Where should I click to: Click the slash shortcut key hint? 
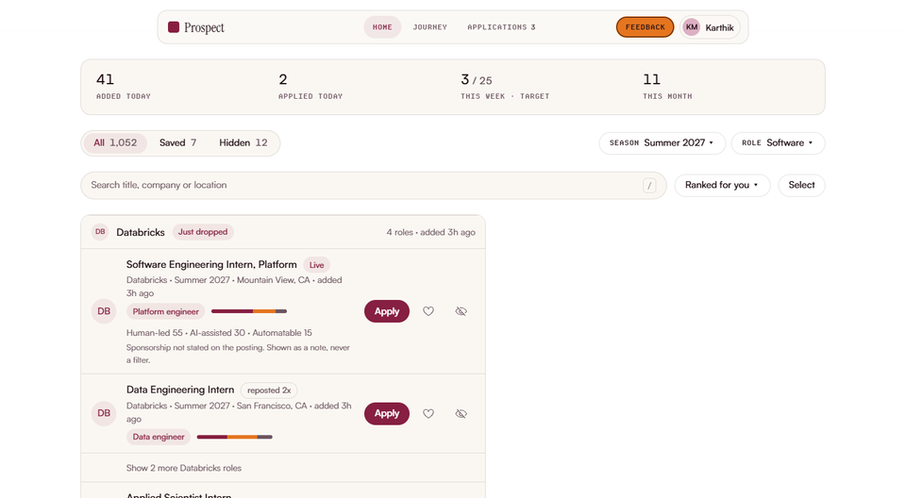(x=649, y=186)
